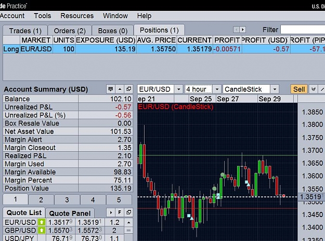325x241 pixels.
Task: Switch to layout tab 2
Action: (x=41, y=200)
